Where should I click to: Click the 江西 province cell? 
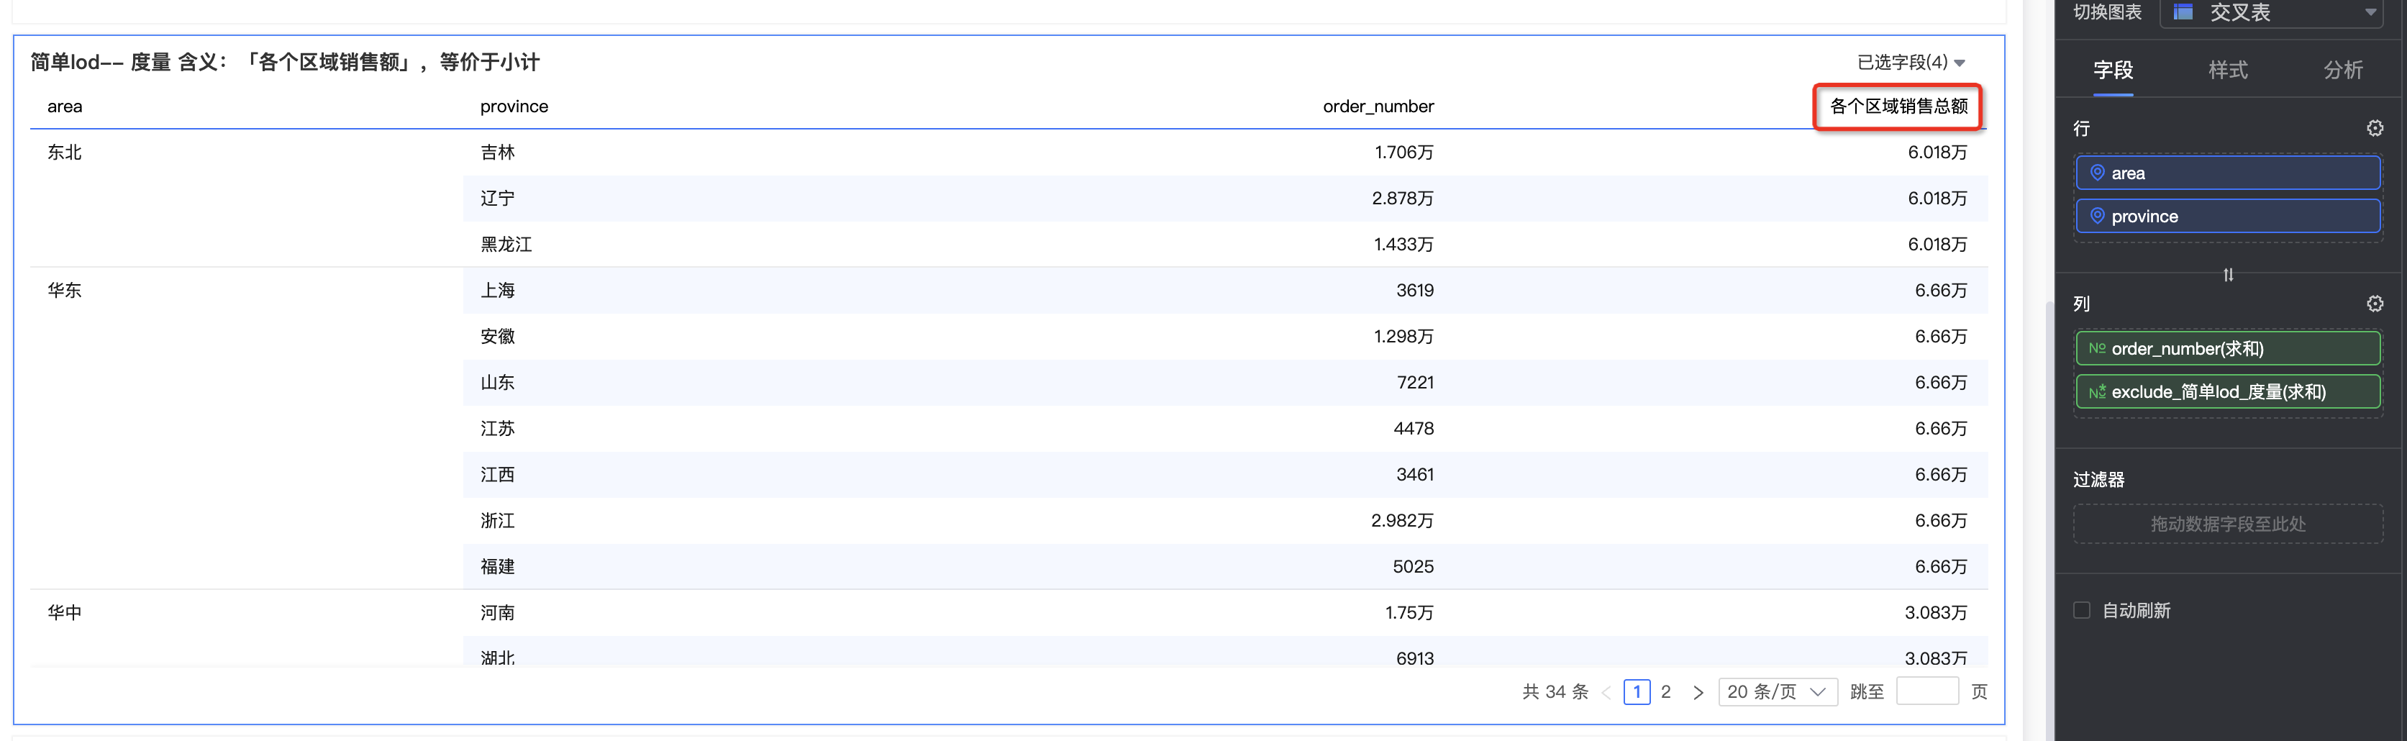click(x=497, y=475)
